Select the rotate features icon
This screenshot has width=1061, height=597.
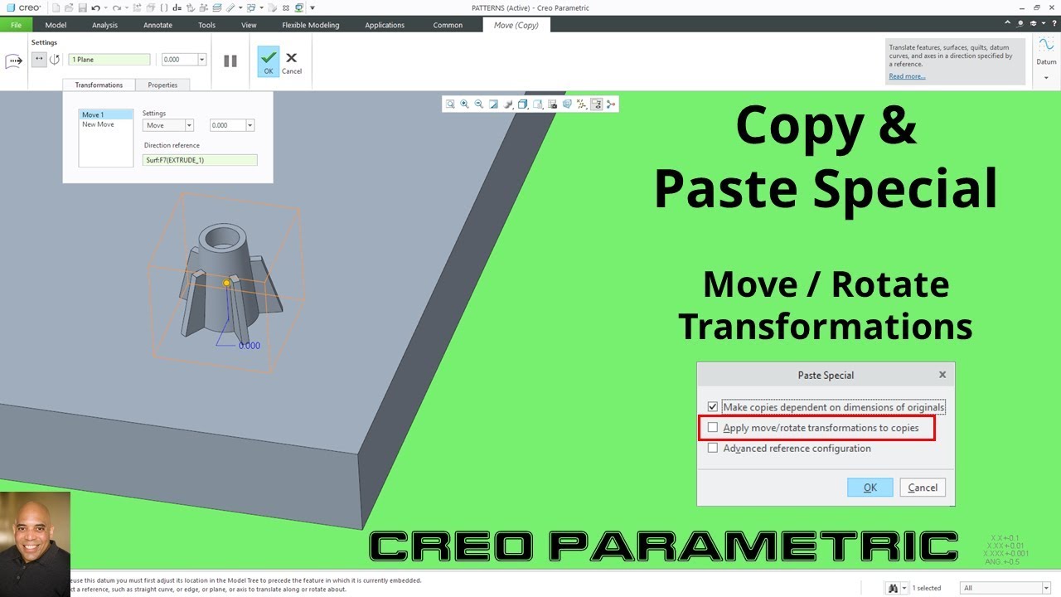55,60
